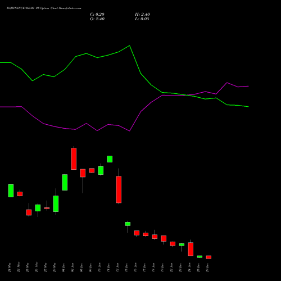Click the '29 May' date label
This screenshot has height=281, width=281.
point(55,268)
